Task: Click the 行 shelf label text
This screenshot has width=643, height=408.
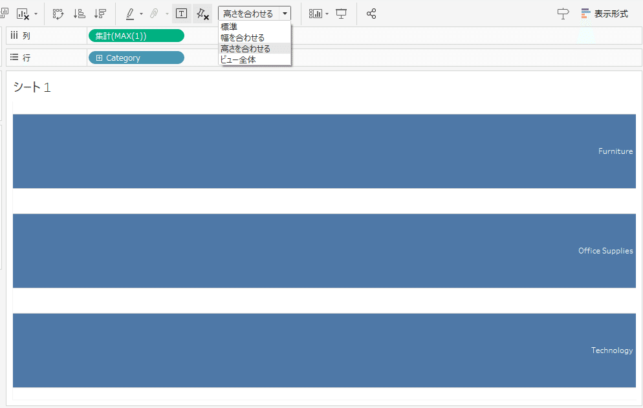Action: [x=27, y=58]
